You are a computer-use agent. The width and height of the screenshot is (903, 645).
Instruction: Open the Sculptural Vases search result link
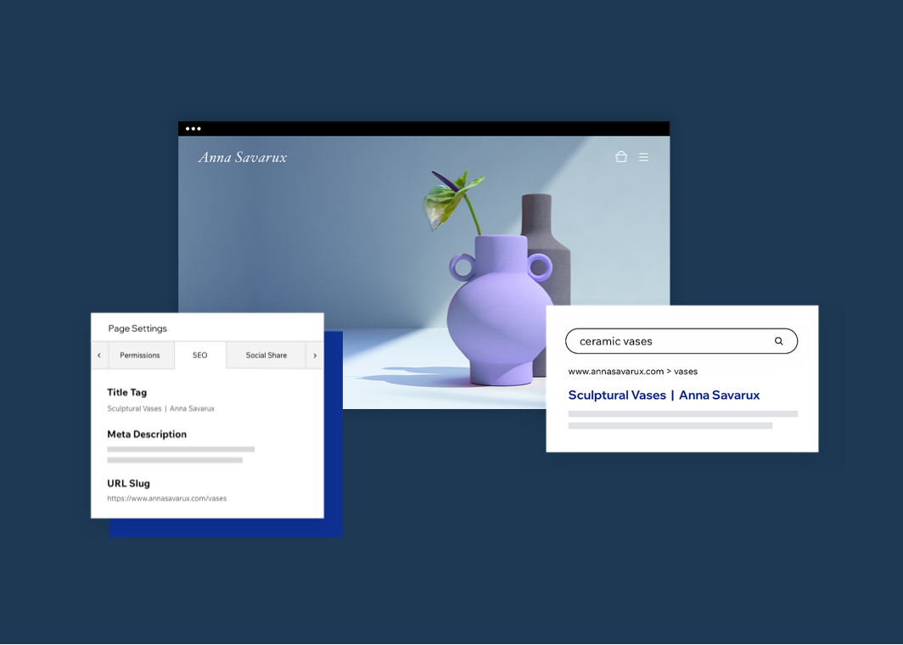tap(664, 395)
